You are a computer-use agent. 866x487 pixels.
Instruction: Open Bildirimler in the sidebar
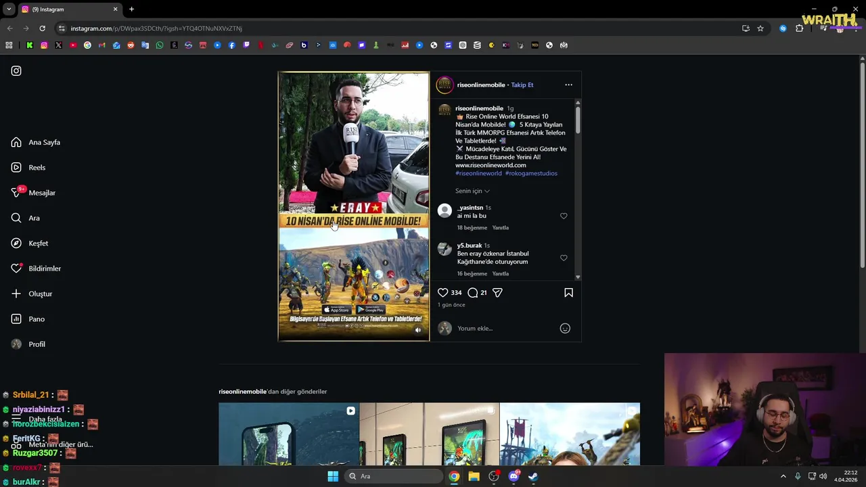click(36, 269)
